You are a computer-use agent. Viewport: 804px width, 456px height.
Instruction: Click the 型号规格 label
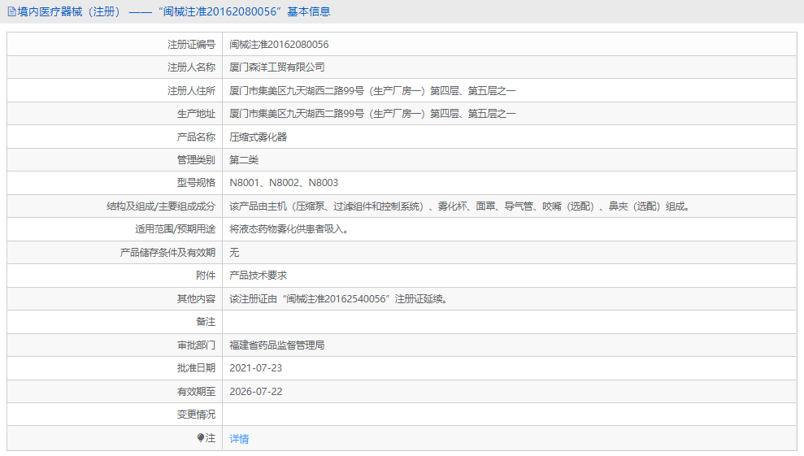coord(197,183)
